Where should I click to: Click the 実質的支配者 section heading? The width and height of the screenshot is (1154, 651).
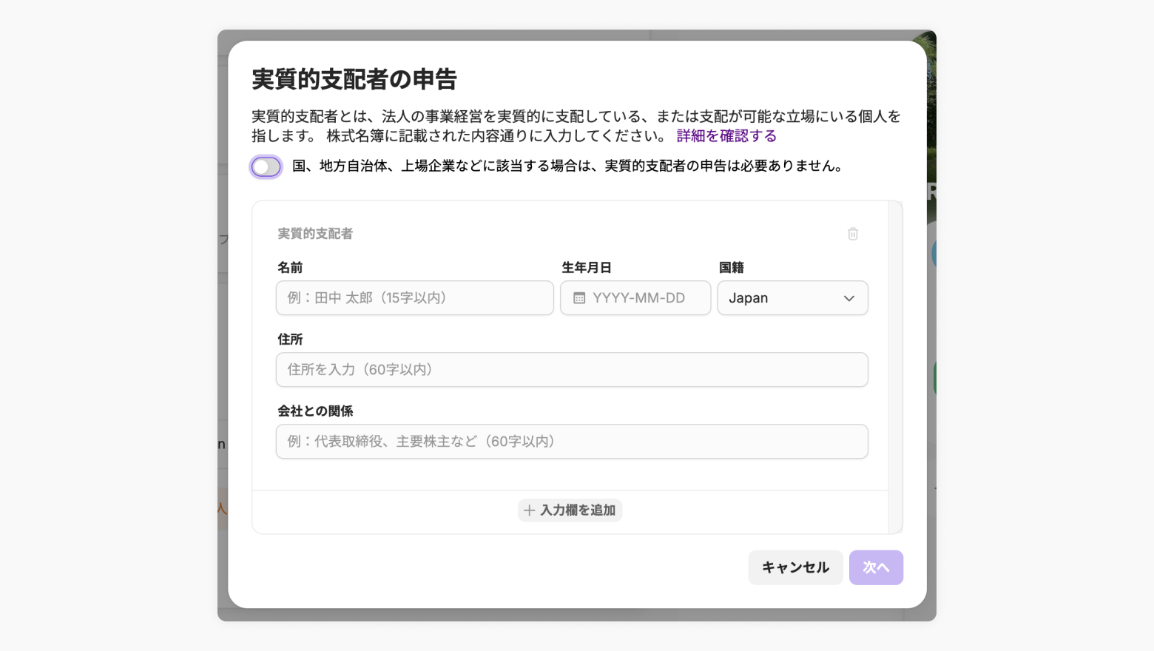(315, 234)
